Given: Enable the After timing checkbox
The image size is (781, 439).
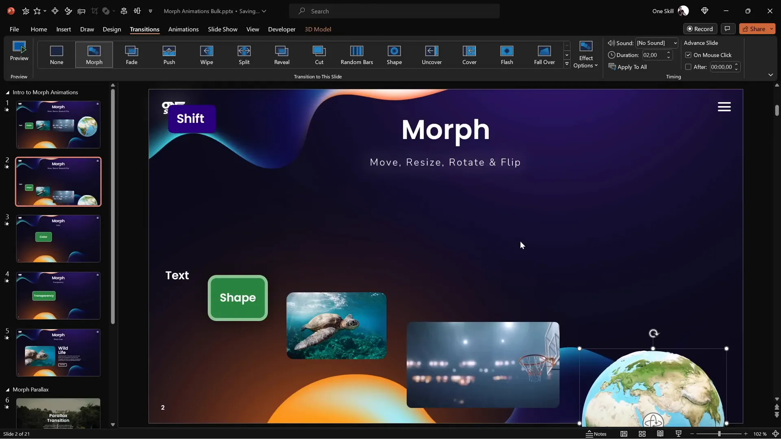Looking at the screenshot, I should (688, 67).
